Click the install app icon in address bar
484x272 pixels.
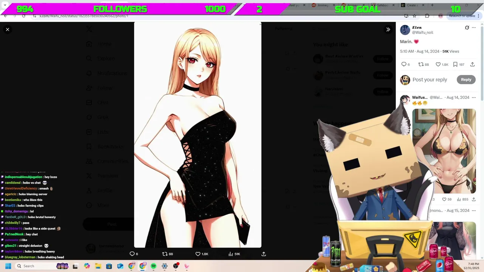(x=406, y=16)
